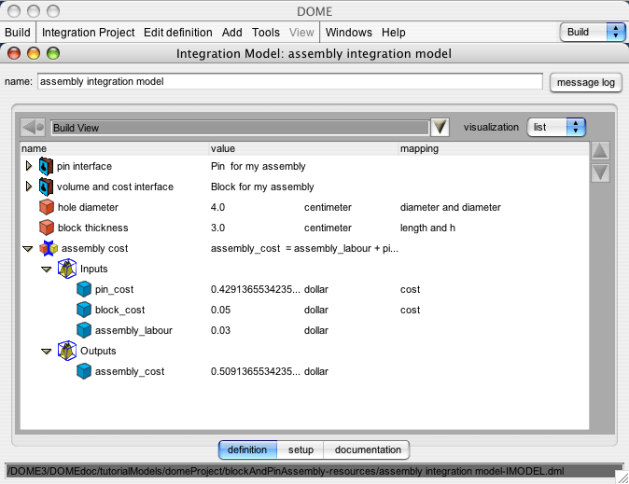629x484 pixels.
Task: Expand the volume and cost interface row
Action: coord(29,187)
